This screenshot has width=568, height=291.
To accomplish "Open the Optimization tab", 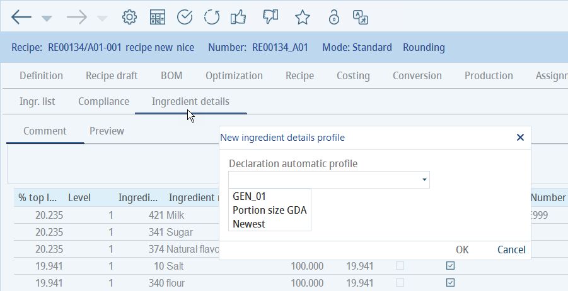I will click(x=234, y=76).
